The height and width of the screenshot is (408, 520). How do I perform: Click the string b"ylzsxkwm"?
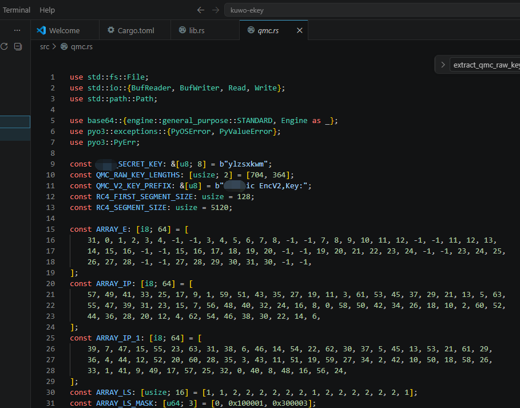(x=244, y=164)
